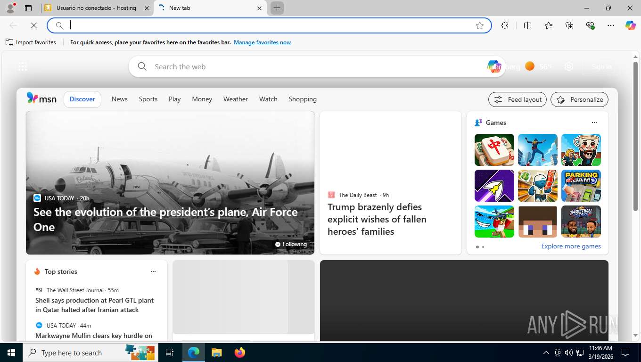This screenshot has width=641, height=362.
Task: Open Copilot sidebar icon
Action: (631, 25)
